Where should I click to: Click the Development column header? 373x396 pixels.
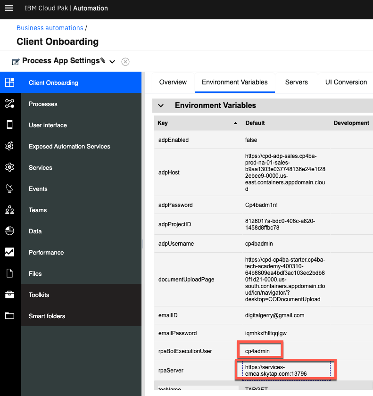(351, 123)
